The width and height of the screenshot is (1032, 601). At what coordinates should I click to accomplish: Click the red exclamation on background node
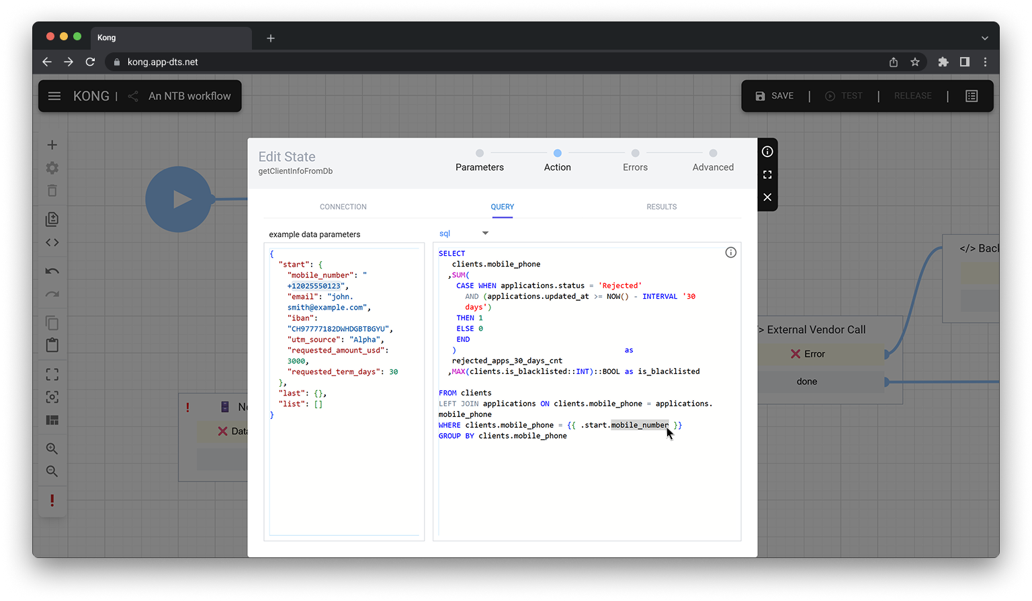click(x=187, y=407)
